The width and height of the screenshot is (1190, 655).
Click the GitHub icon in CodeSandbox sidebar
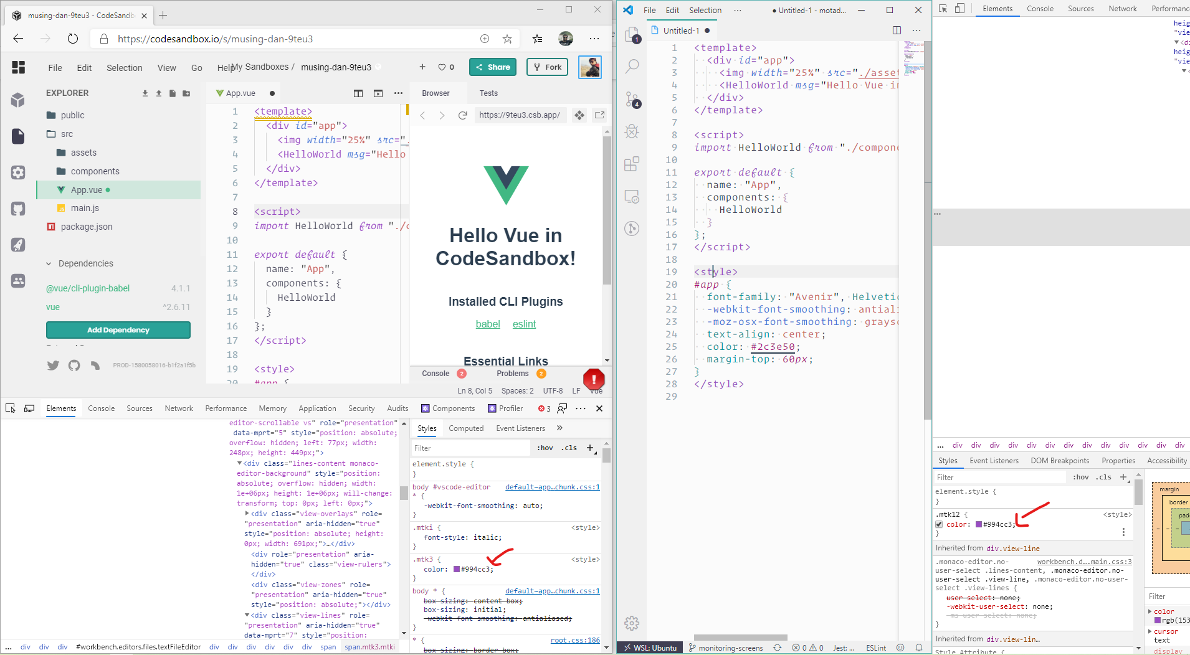coord(17,209)
